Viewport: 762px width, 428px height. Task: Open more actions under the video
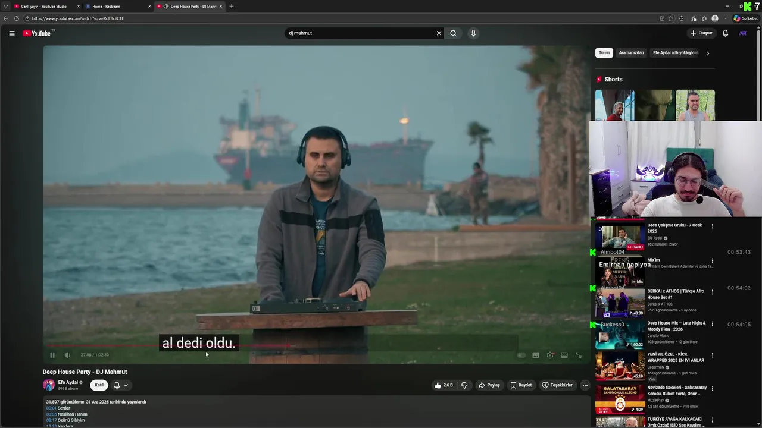click(585, 385)
